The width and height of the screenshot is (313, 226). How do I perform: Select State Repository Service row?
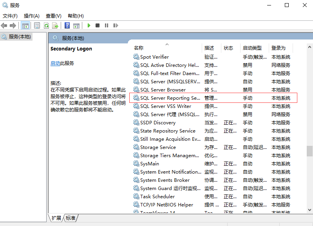tap(213, 131)
